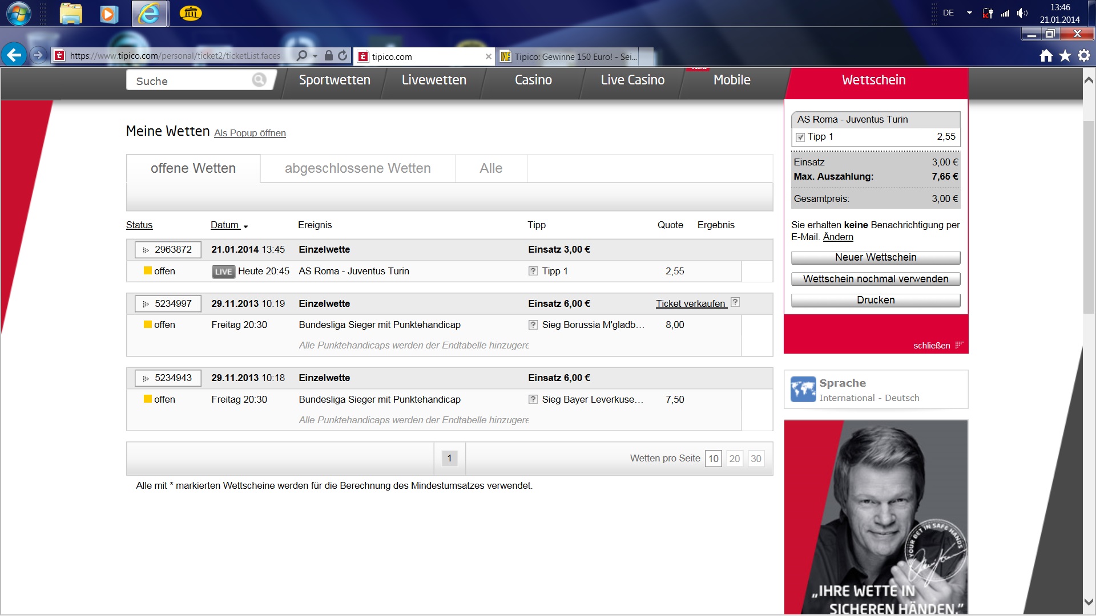Click the help icon beside Tipp 1

[533, 271]
